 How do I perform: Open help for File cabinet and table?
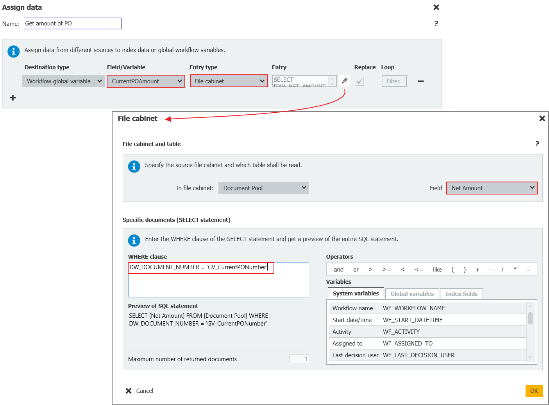coord(537,144)
